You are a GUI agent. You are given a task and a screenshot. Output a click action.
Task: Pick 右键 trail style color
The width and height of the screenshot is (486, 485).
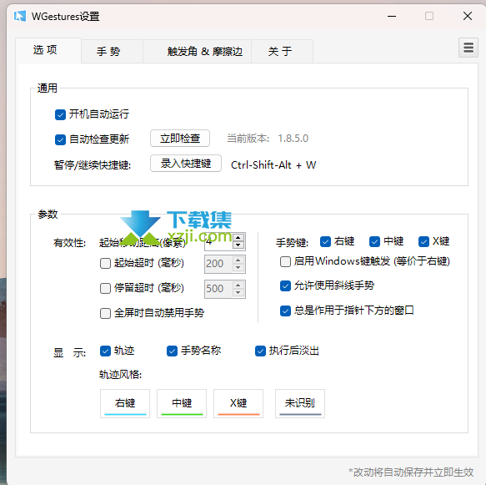tap(125, 404)
